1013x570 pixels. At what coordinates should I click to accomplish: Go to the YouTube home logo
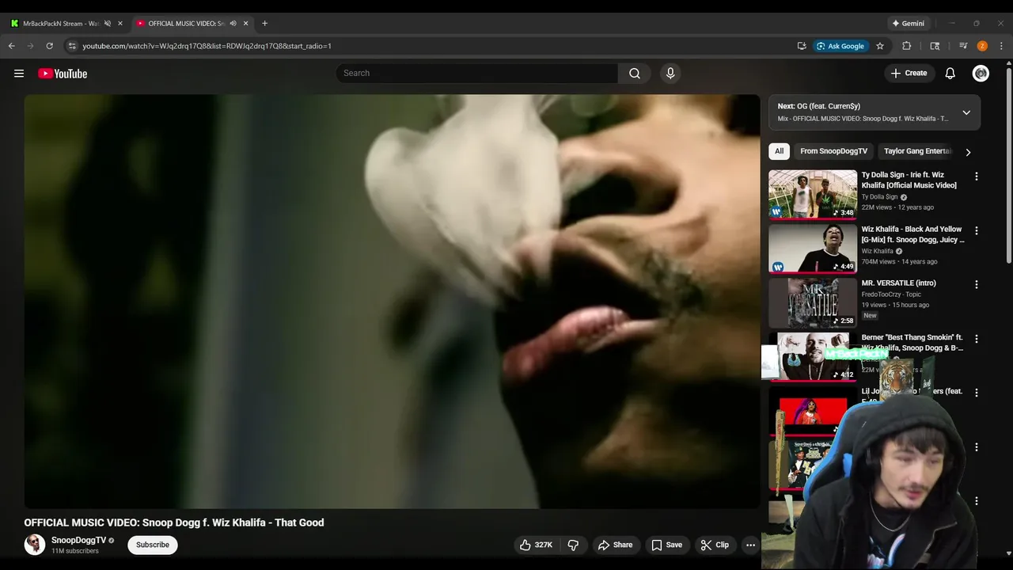[63, 74]
